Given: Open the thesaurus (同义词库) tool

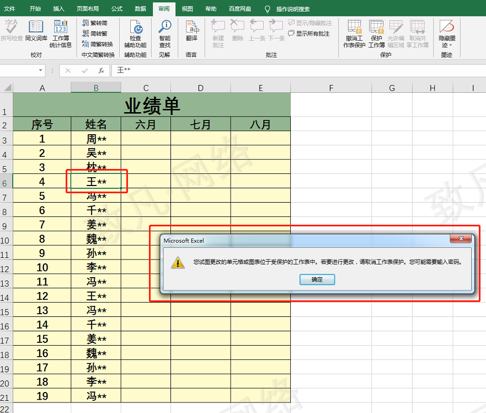Looking at the screenshot, I should pos(36,30).
